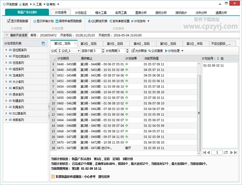
Task: Expand the 余数系列 tree node
Action: pos(6,120)
